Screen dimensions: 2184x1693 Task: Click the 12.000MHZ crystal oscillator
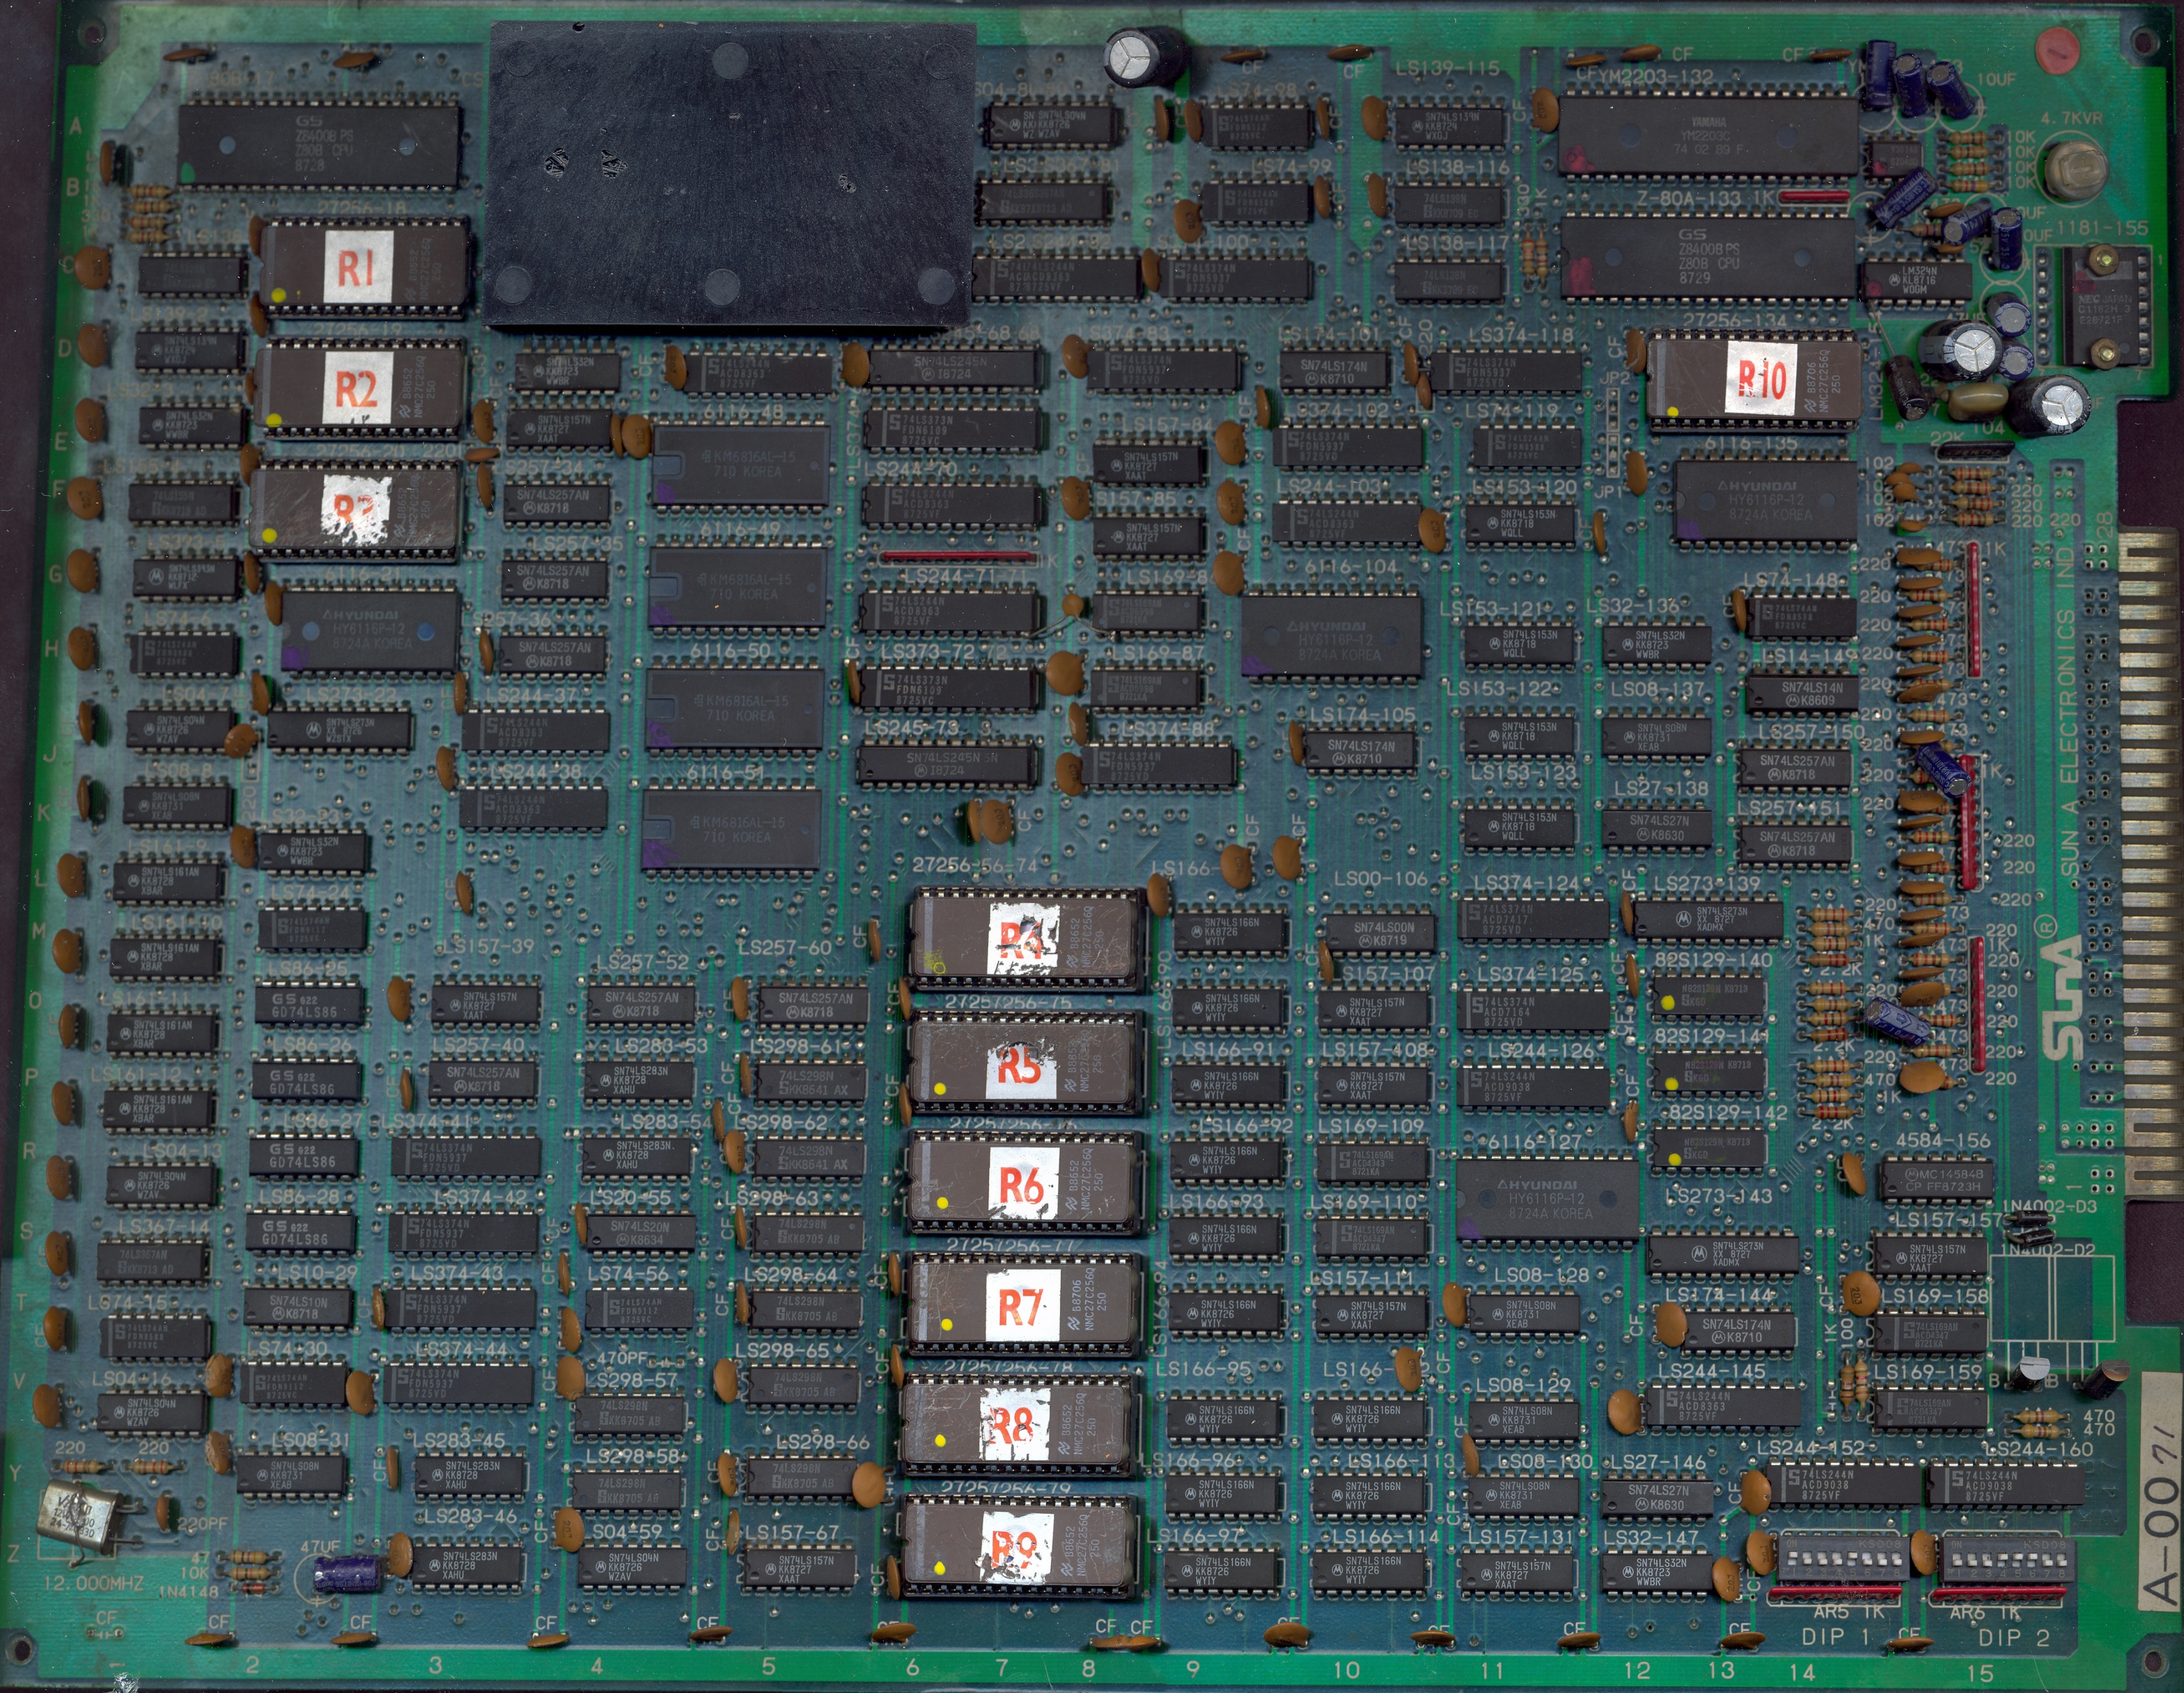click(x=75, y=1510)
